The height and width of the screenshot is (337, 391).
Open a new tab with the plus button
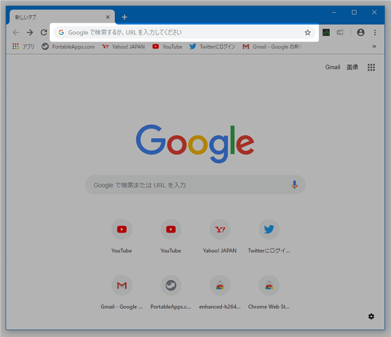click(x=124, y=17)
